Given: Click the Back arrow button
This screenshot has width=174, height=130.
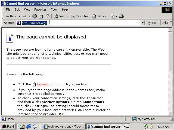Looking at the screenshot, I should coord(11,16).
